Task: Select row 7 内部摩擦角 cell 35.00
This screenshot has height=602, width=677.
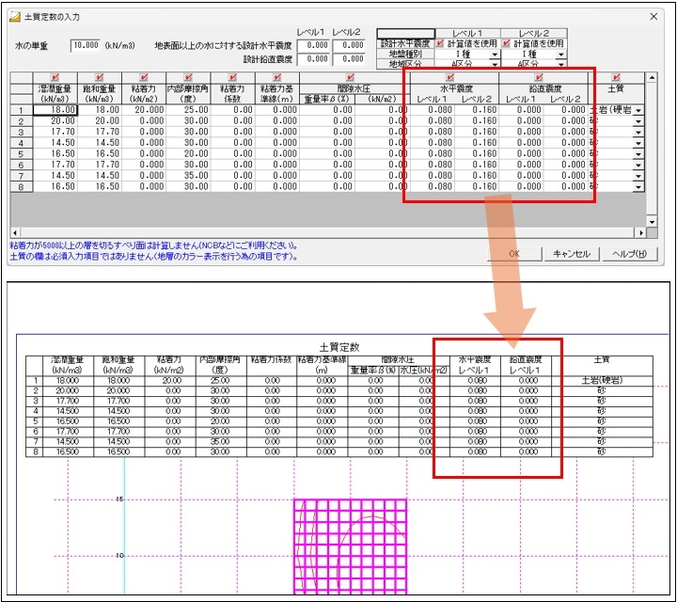Action: [188, 176]
